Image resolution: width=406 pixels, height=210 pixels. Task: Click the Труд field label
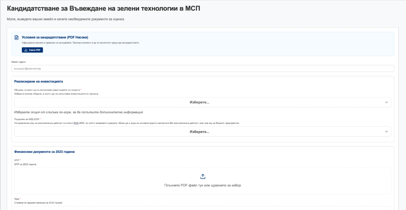click(17, 199)
